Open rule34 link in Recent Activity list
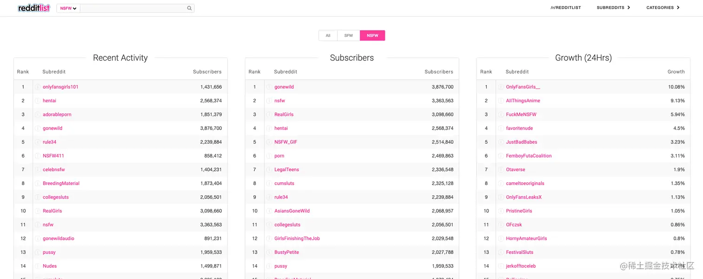 point(49,142)
